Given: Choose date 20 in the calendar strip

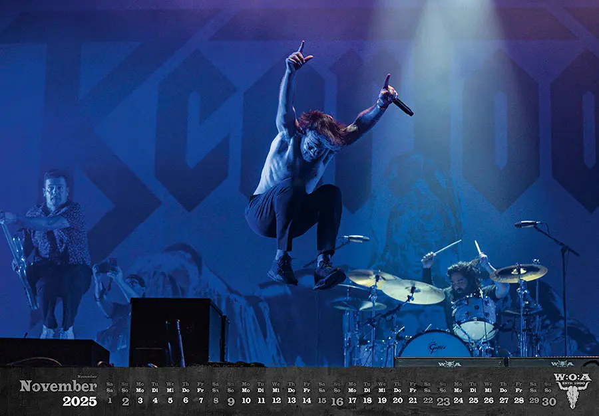Looking at the screenshot, I should point(397,400).
